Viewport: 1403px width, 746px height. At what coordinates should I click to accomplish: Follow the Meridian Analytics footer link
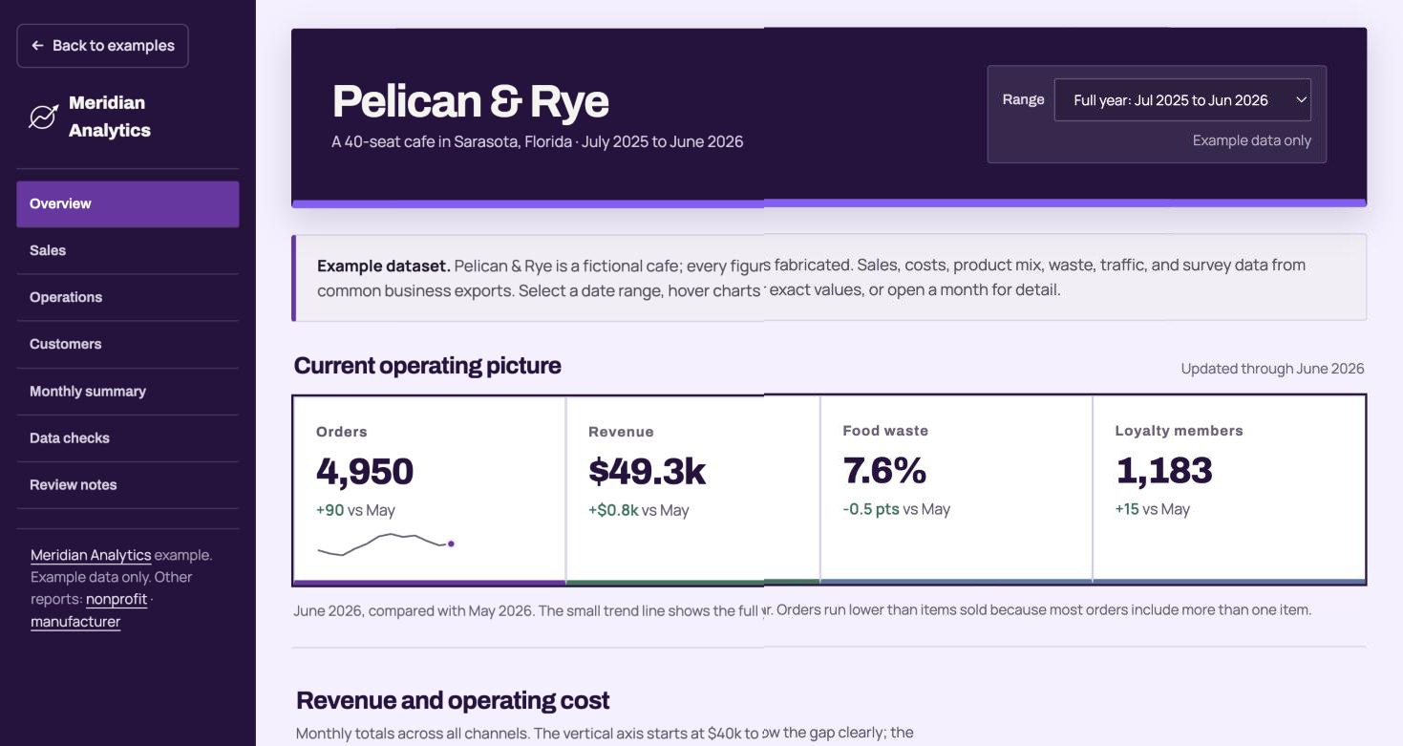coord(91,555)
